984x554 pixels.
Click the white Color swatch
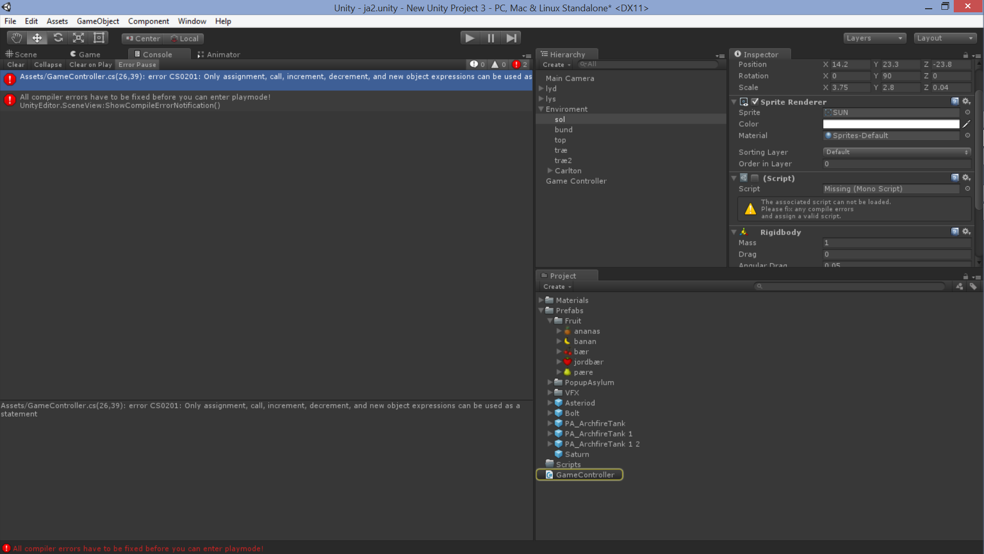coord(891,124)
